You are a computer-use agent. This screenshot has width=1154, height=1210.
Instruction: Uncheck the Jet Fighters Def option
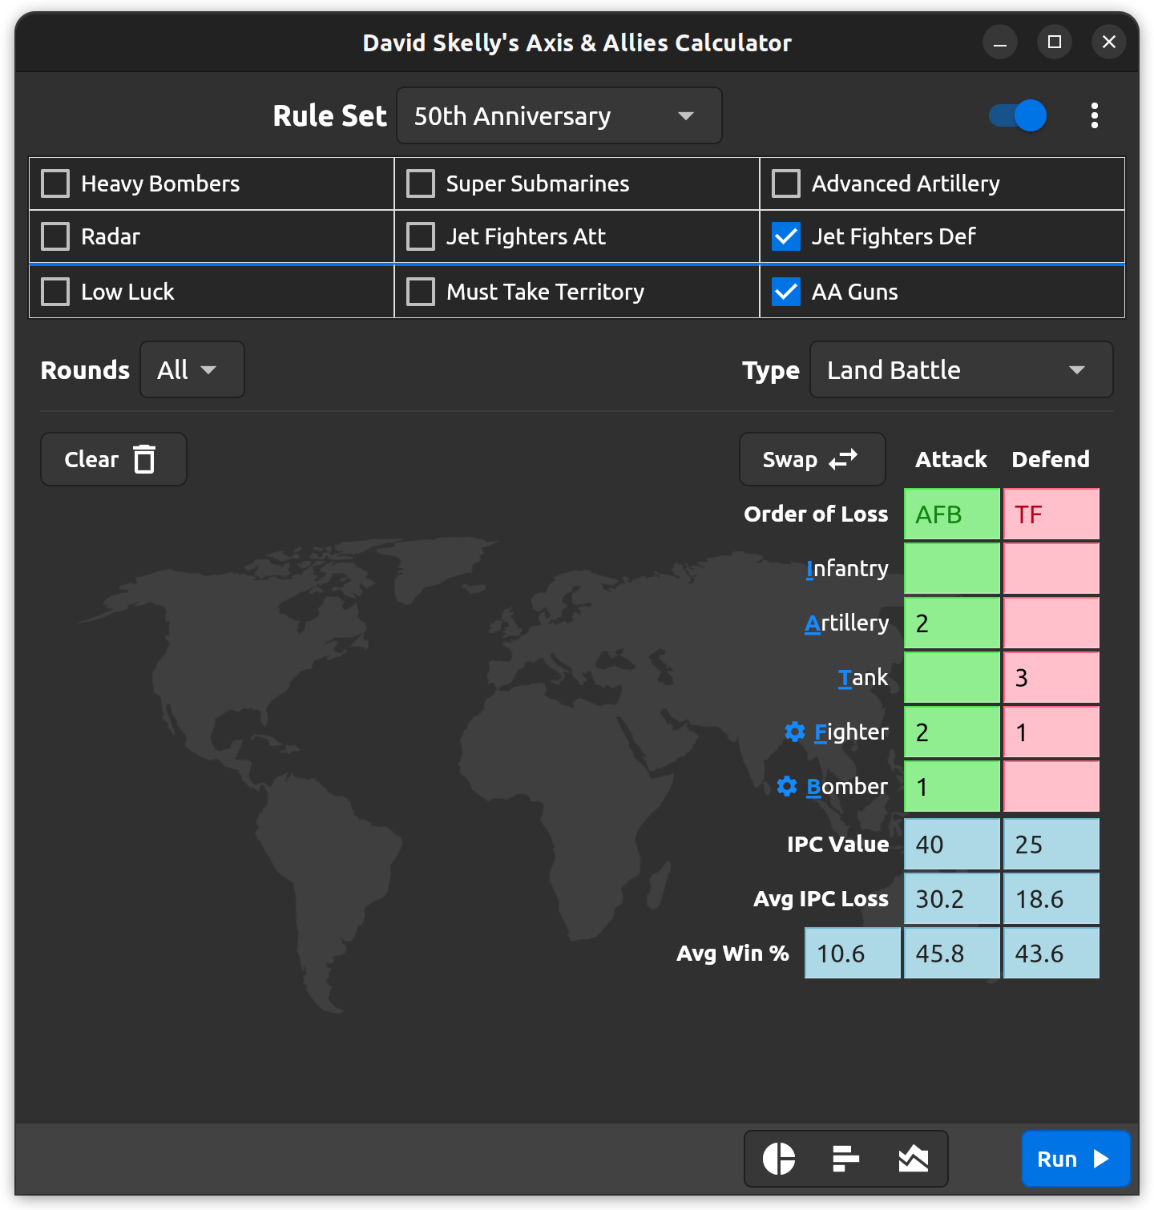coord(785,236)
